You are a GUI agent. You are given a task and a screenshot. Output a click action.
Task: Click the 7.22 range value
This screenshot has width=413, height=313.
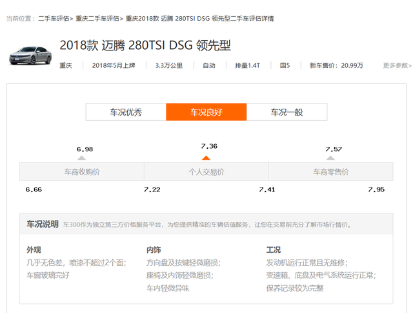[152, 189]
